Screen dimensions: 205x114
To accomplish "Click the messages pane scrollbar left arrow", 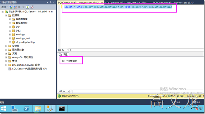I will (71, 91).
